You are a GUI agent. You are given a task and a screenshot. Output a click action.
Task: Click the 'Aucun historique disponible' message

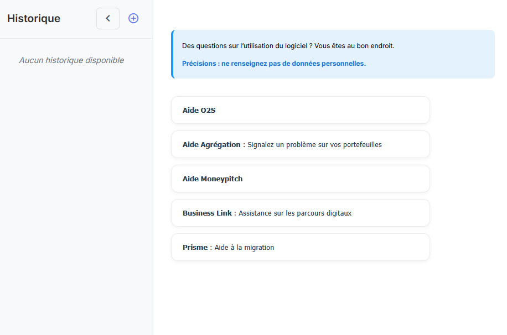pyautogui.click(x=71, y=60)
